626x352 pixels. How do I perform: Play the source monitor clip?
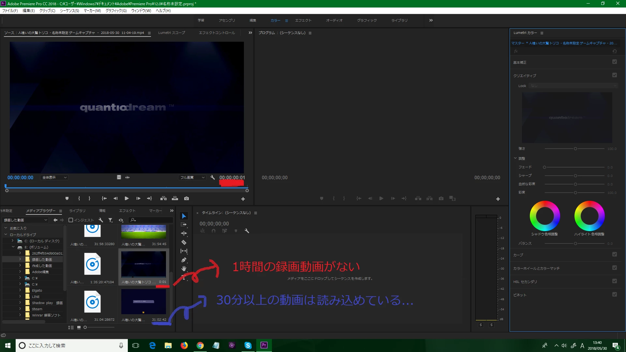127,198
